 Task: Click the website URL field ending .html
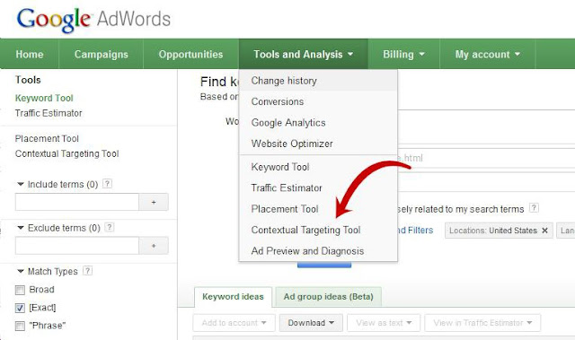coord(486,158)
